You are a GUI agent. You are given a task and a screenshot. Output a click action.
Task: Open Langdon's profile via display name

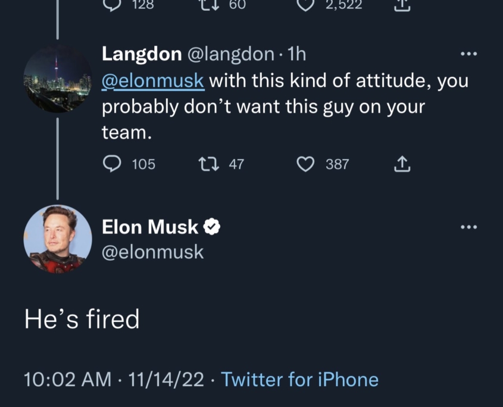click(142, 54)
